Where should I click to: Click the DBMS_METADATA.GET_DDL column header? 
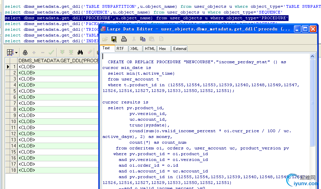(58, 61)
